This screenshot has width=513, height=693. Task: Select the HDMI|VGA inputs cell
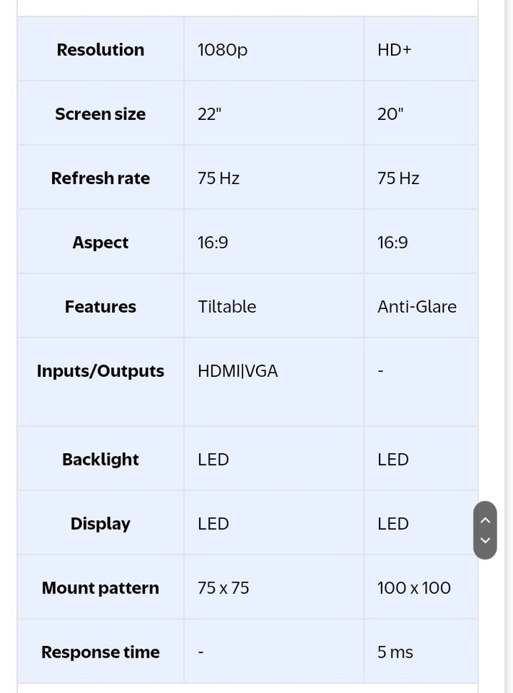click(237, 371)
